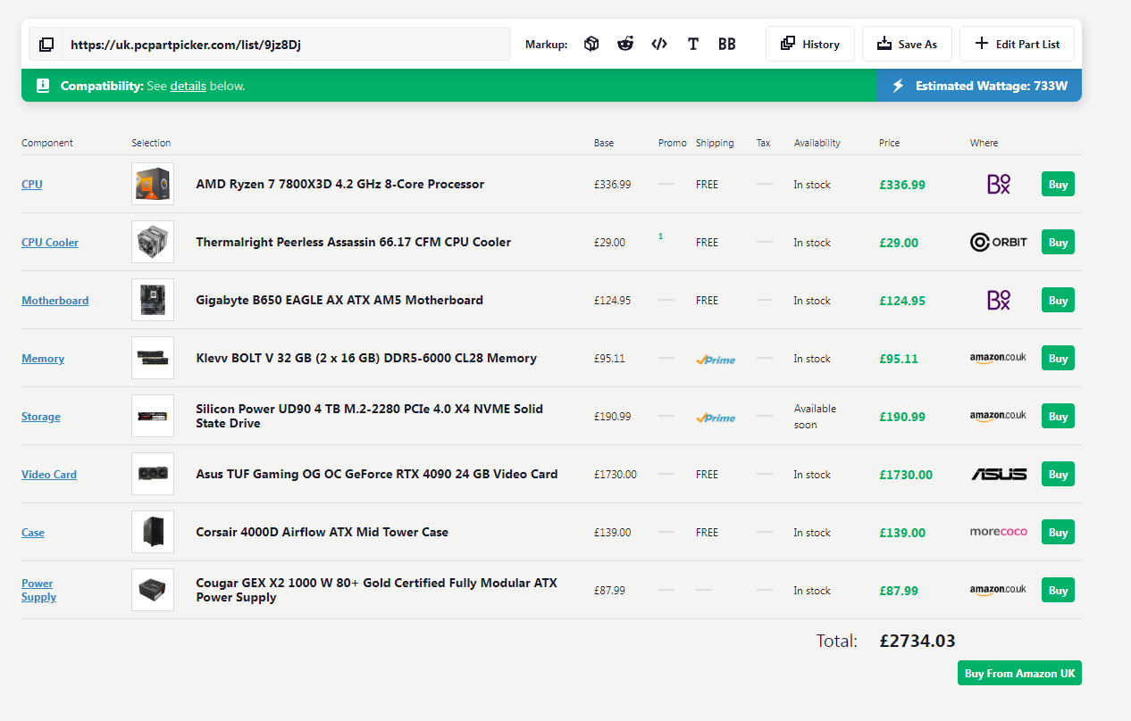Open the Video Card component link
Screen dimensions: 1131x721
[49, 475]
